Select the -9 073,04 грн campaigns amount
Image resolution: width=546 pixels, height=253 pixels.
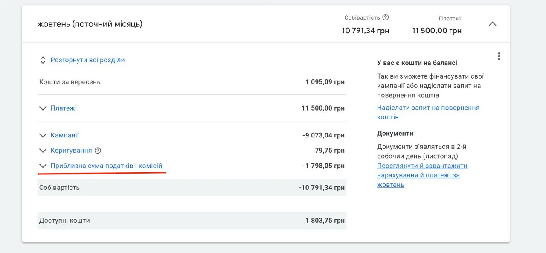[x=324, y=135]
